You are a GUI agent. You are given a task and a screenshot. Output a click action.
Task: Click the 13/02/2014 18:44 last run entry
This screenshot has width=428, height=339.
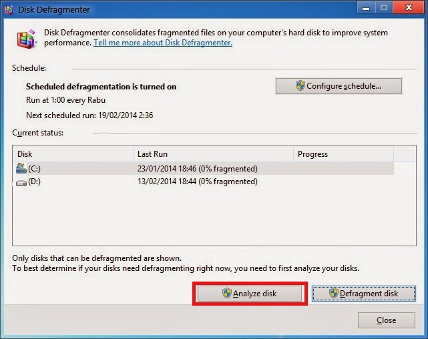click(x=198, y=182)
